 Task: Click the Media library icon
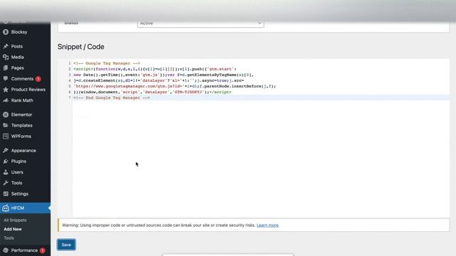6,57
